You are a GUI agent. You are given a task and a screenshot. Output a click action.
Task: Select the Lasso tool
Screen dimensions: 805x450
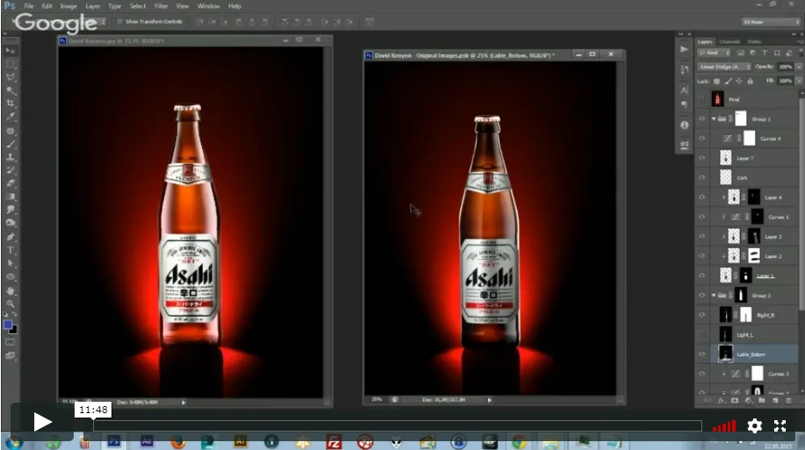click(11, 77)
